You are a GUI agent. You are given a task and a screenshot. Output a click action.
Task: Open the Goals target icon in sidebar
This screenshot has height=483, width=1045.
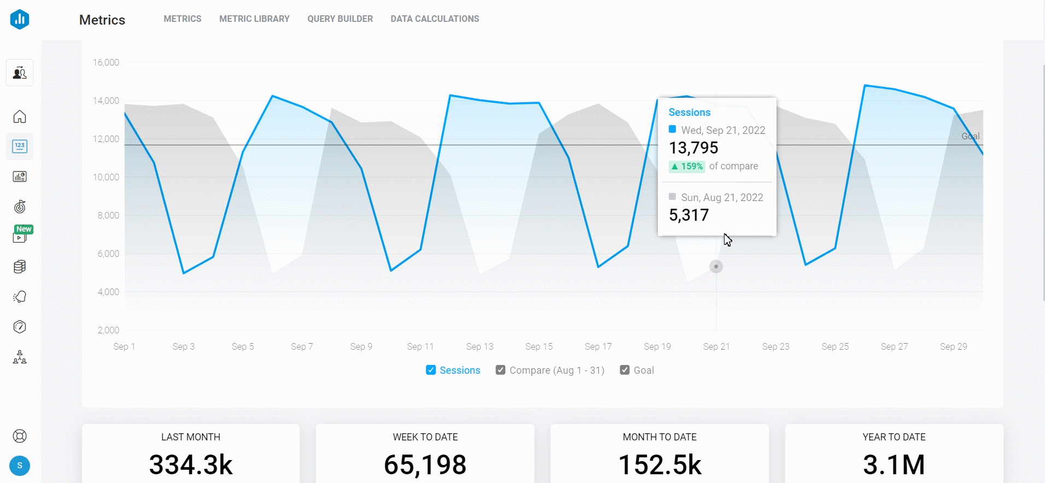coord(20,207)
